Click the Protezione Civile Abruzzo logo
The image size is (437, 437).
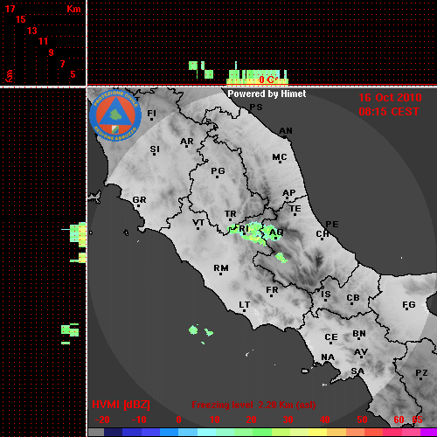(x=115, y=115)
